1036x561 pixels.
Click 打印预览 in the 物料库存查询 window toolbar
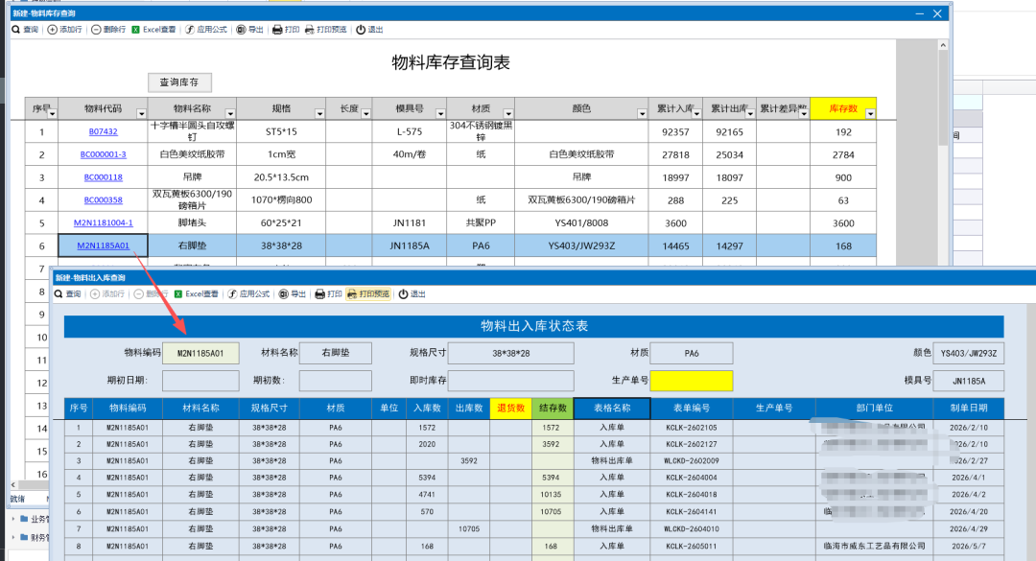[x=326, y=30]
